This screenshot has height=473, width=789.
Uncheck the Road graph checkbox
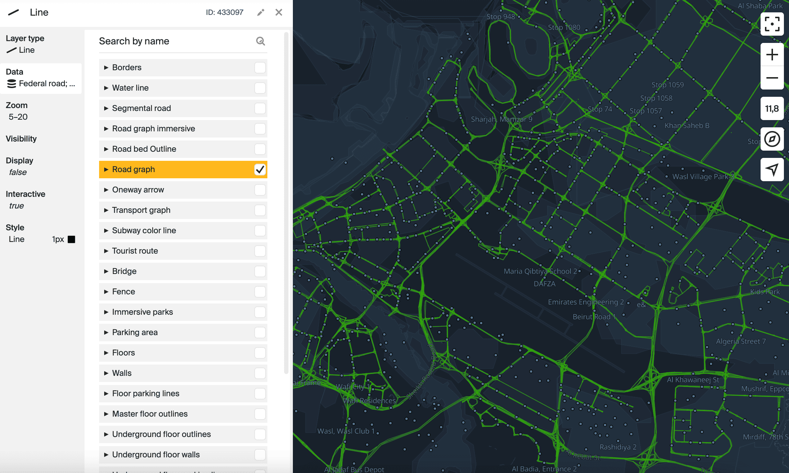pyautogui.click(x=260, y=170)
